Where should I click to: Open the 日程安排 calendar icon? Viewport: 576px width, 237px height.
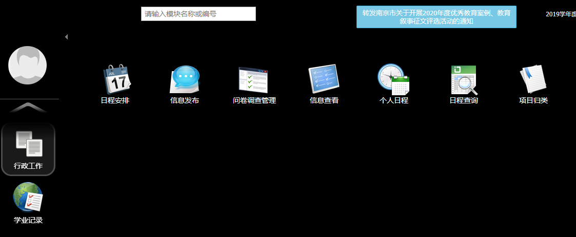tap(116, 78)
